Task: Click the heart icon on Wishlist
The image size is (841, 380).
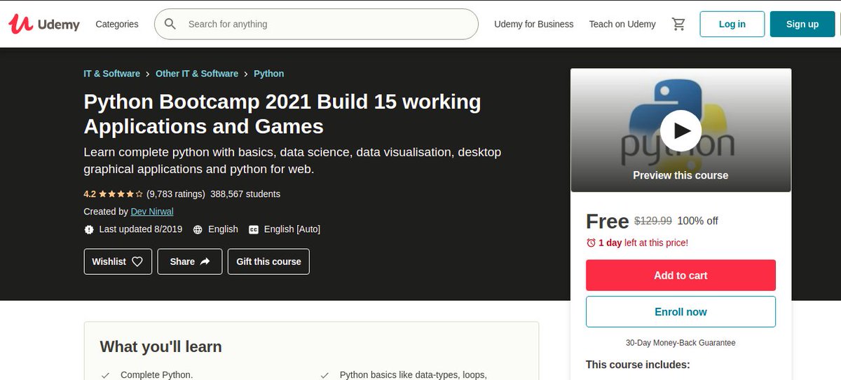Action: (x=137, y=262)
